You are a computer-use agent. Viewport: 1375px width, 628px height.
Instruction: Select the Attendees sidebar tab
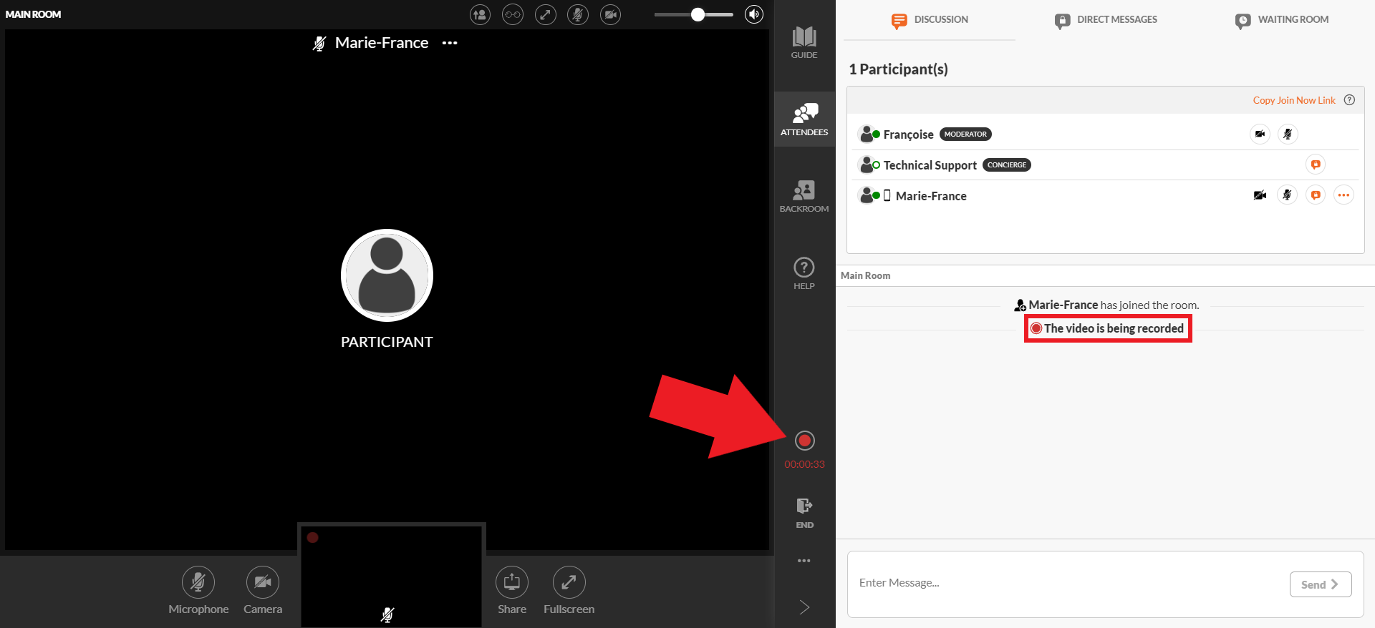804,119
